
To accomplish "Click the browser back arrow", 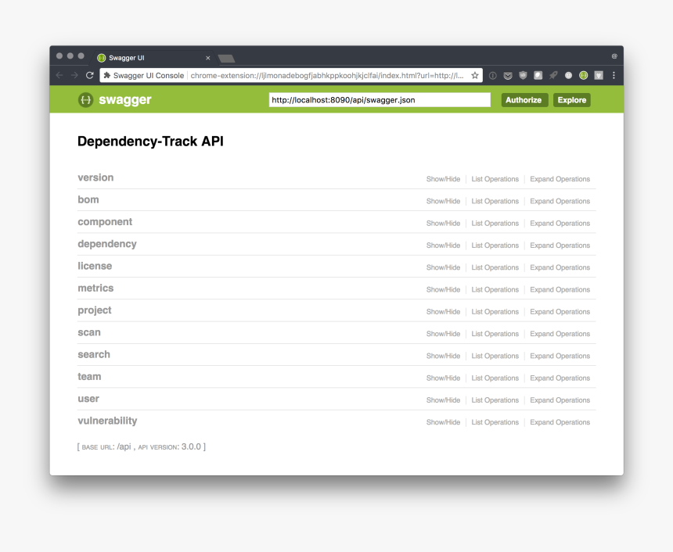I will [59, 76].
